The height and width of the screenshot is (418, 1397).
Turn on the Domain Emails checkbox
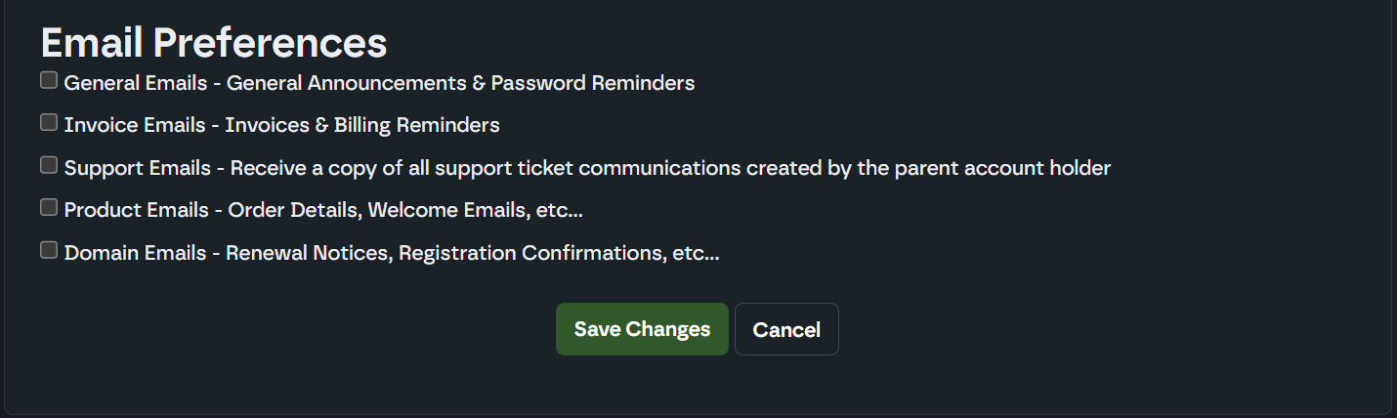(49, 250)
